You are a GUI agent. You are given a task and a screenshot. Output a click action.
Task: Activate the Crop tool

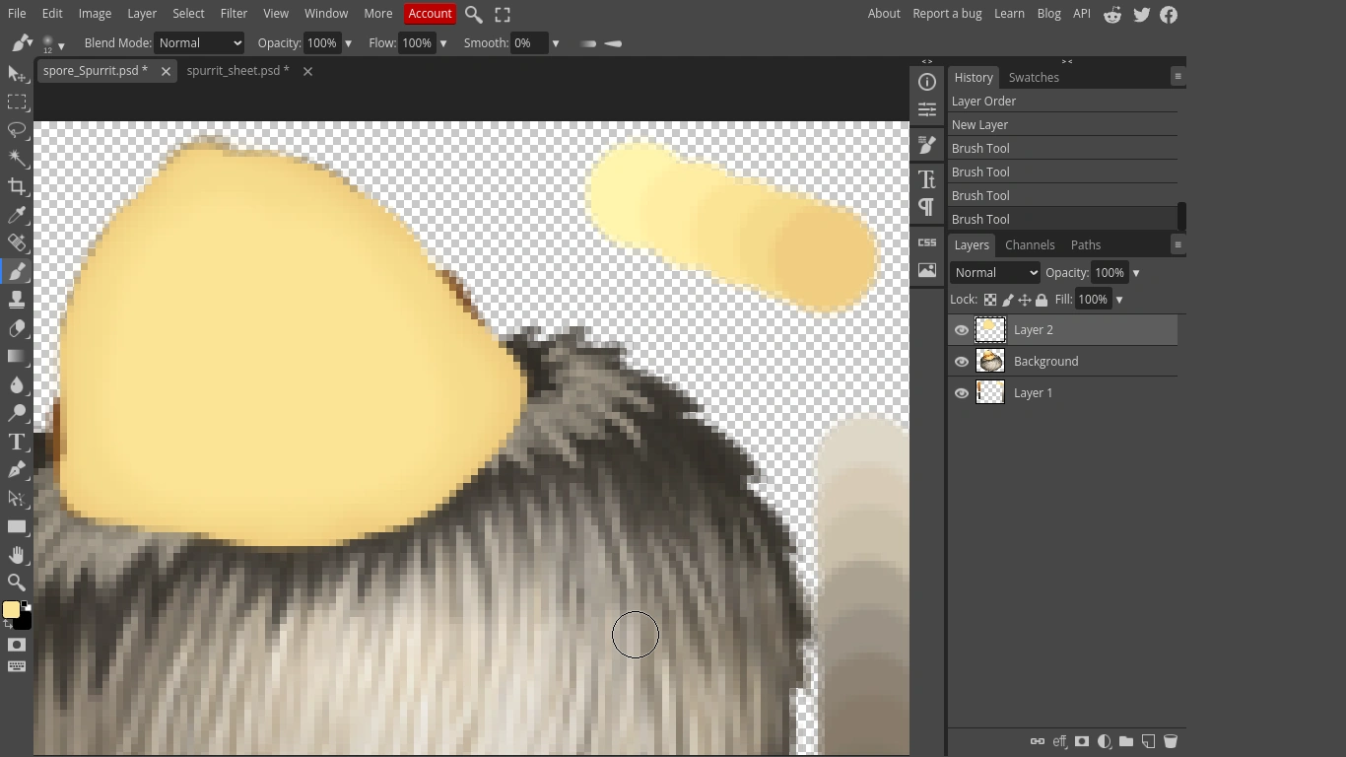pos(17,186)
